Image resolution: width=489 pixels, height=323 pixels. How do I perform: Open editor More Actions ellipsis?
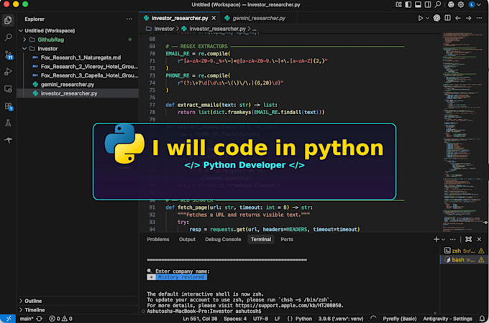[479, 19]
